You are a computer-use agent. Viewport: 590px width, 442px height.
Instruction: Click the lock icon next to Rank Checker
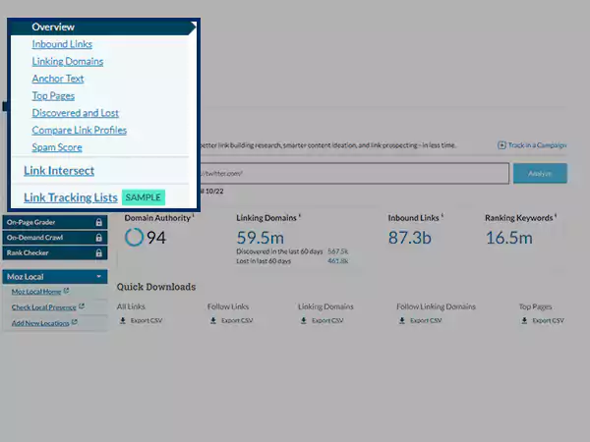point(98,252)
